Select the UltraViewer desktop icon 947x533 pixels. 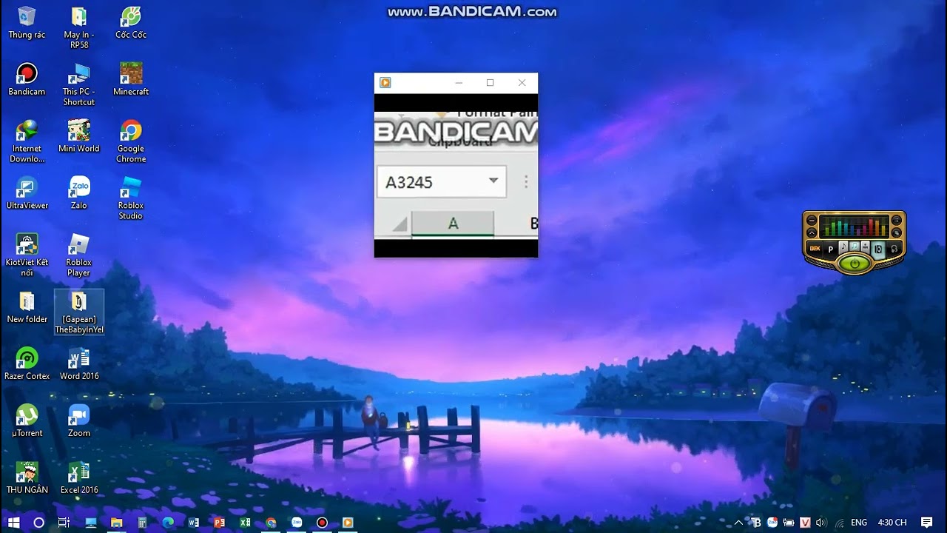click(27, 193)
